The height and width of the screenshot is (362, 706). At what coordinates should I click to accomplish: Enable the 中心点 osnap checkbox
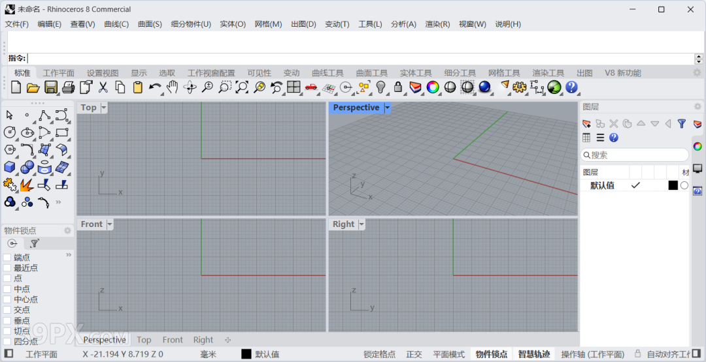tap(7, 299)
